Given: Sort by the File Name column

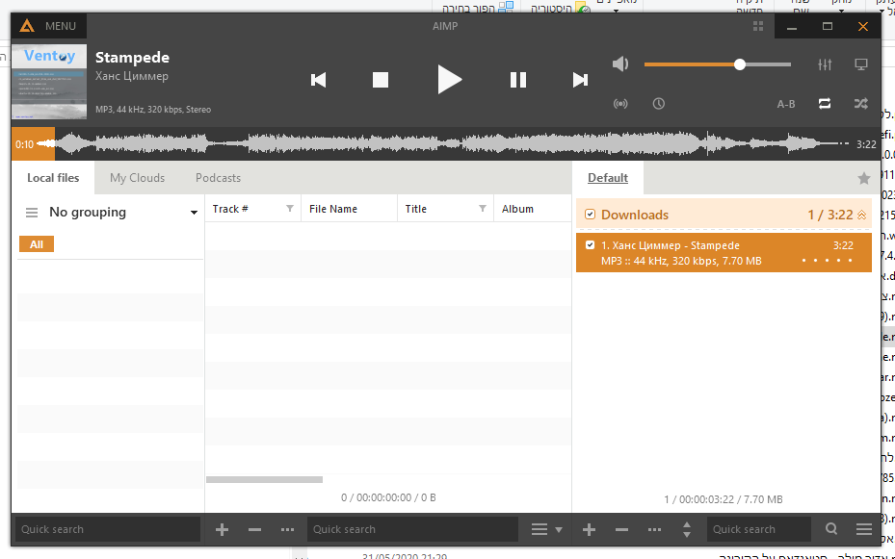Looking at the screenshot, I should (333, 209).
